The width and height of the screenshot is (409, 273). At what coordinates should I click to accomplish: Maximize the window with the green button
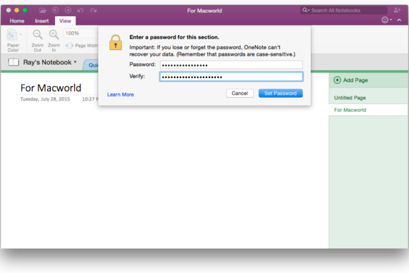click(x=25, y=11)
